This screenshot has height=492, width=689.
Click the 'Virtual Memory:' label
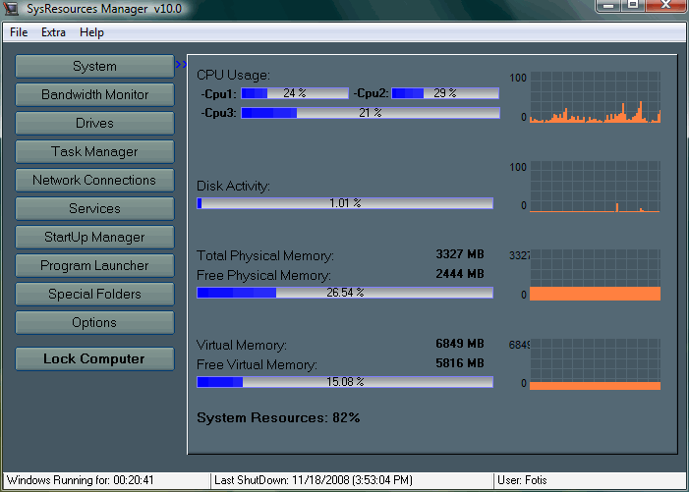242,345
